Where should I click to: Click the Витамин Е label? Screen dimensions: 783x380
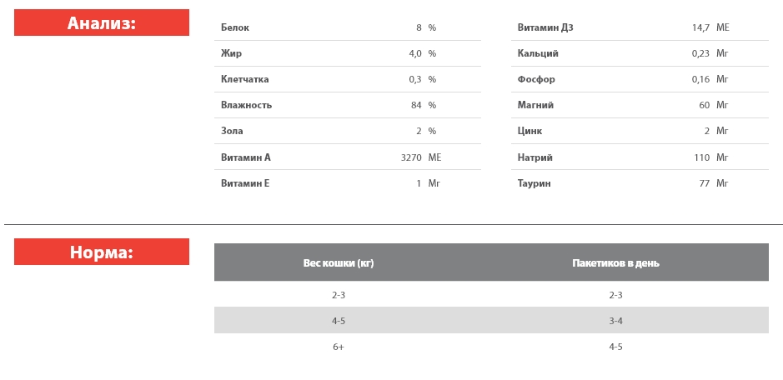click(245, 183)
